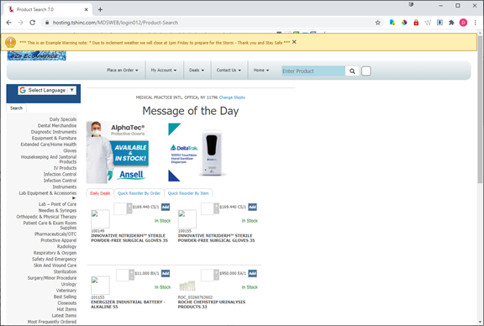Screen dimensions: 484x326
Task: Open the Pharmaceuticals/OTC category
Action: 55,234
